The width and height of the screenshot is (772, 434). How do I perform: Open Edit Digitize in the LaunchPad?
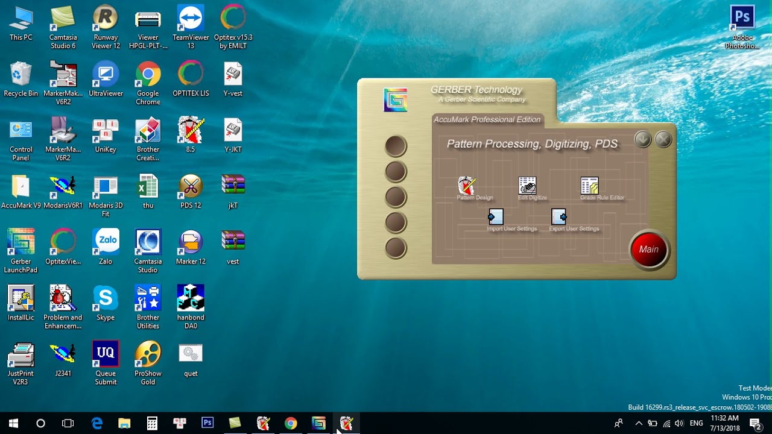pos(527,185)
